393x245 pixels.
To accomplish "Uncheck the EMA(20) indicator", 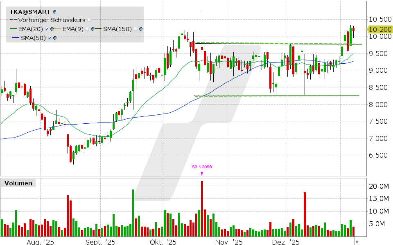I will tap(46, 29).
